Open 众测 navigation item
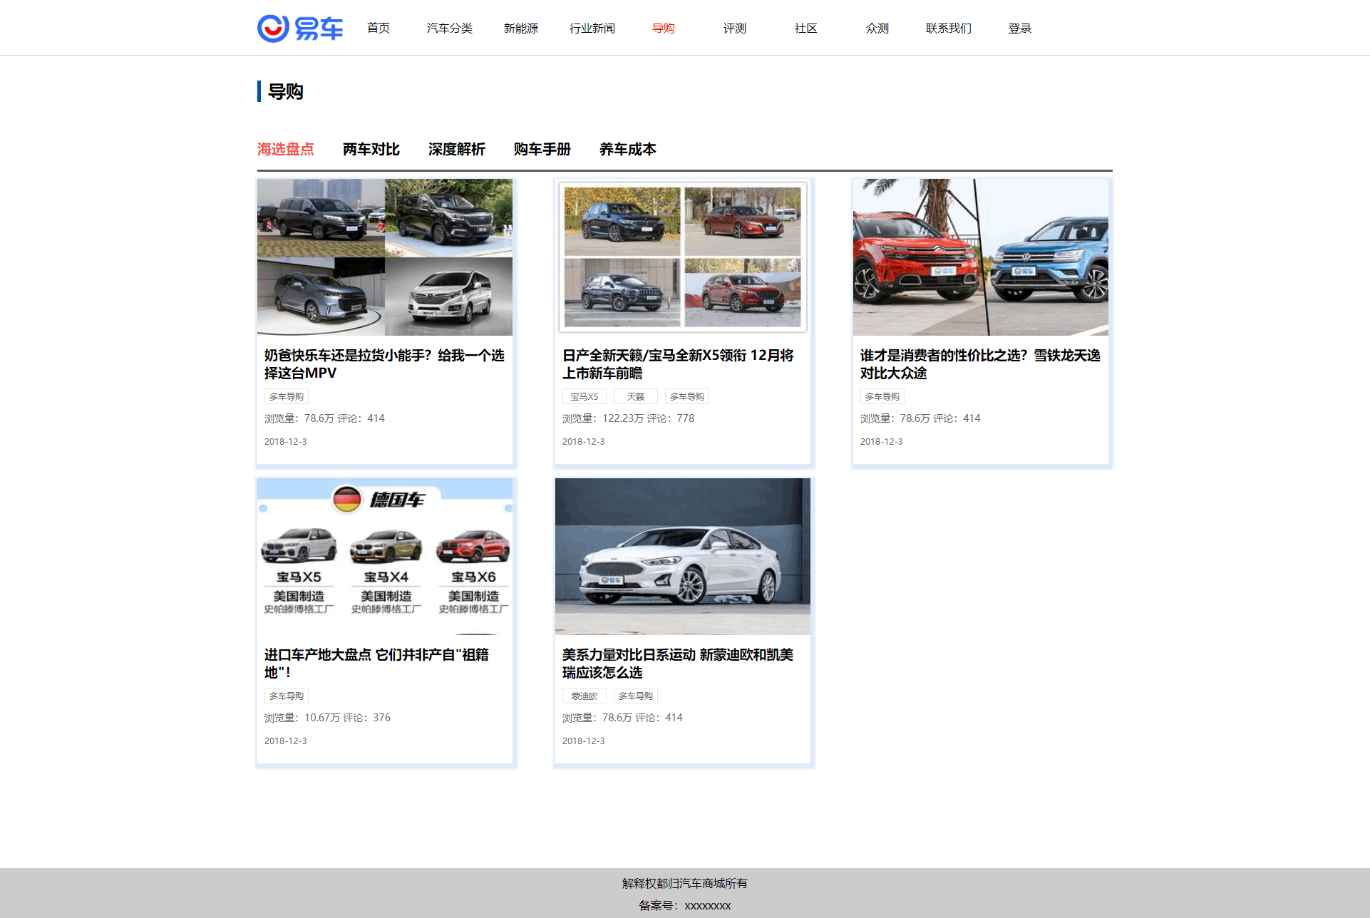1370x918 pixels. coord(877,29)
